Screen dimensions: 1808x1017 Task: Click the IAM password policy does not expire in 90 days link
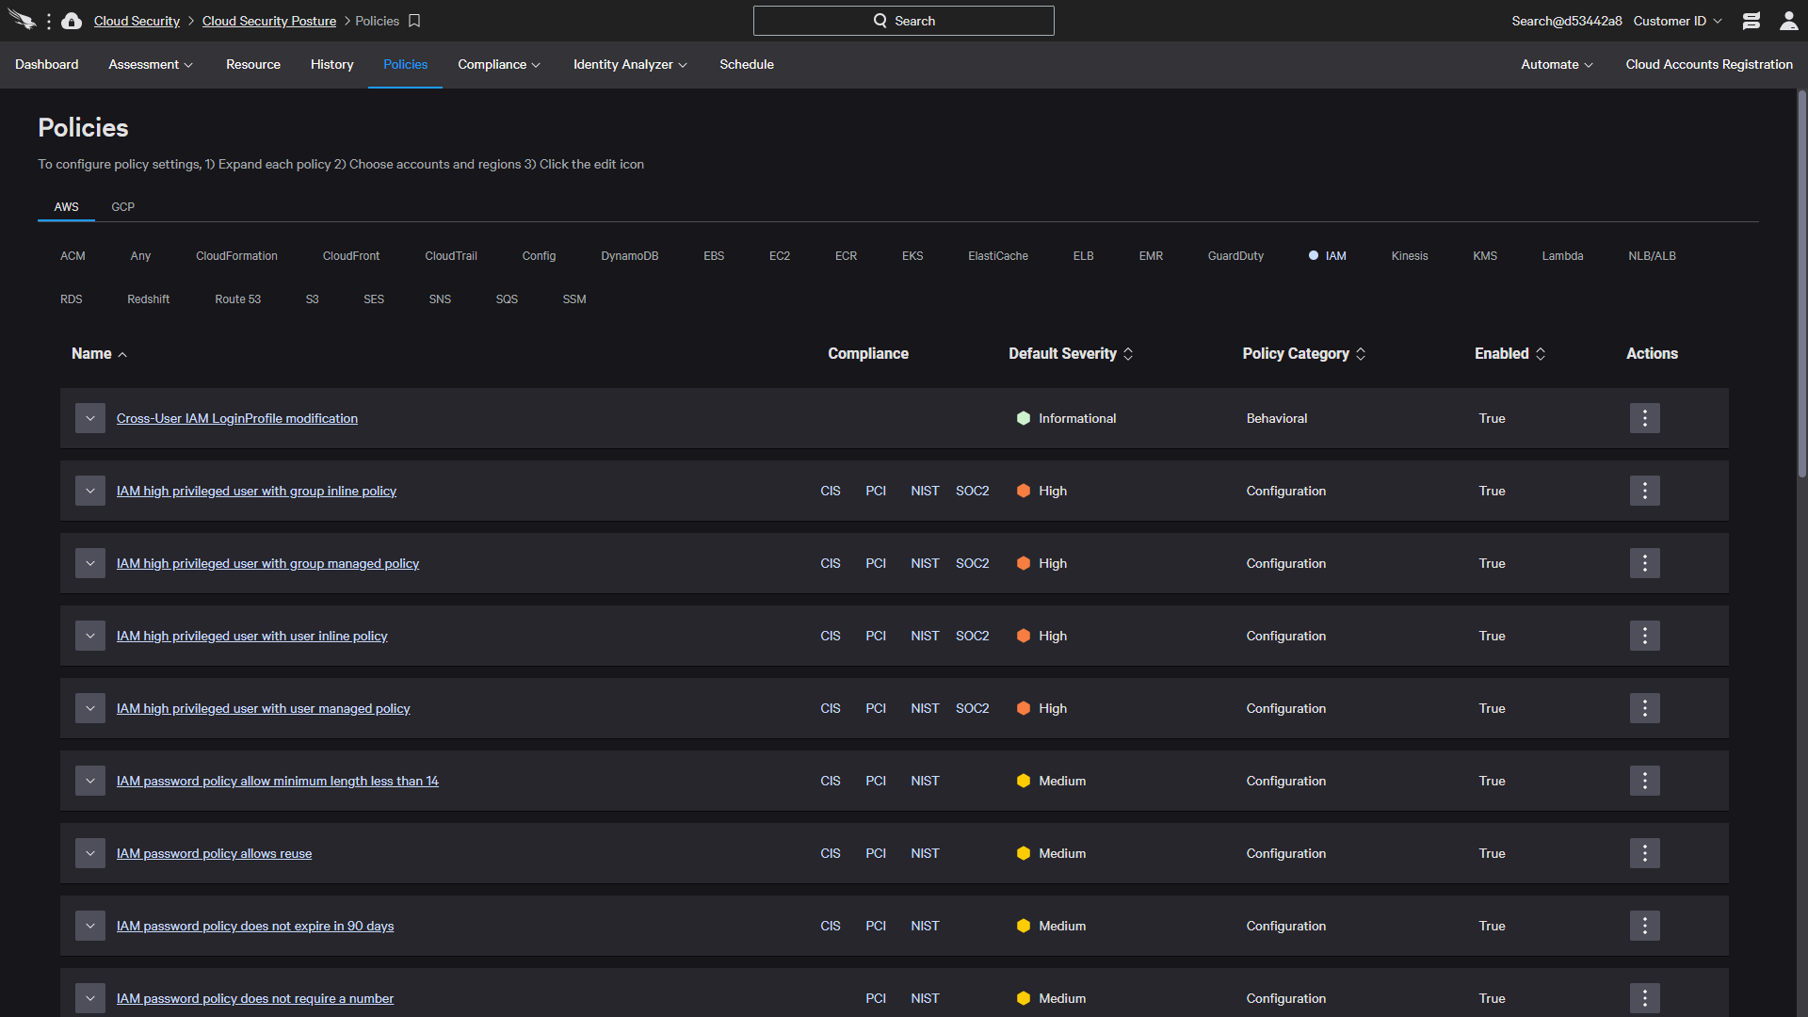[x=256, y=925]
